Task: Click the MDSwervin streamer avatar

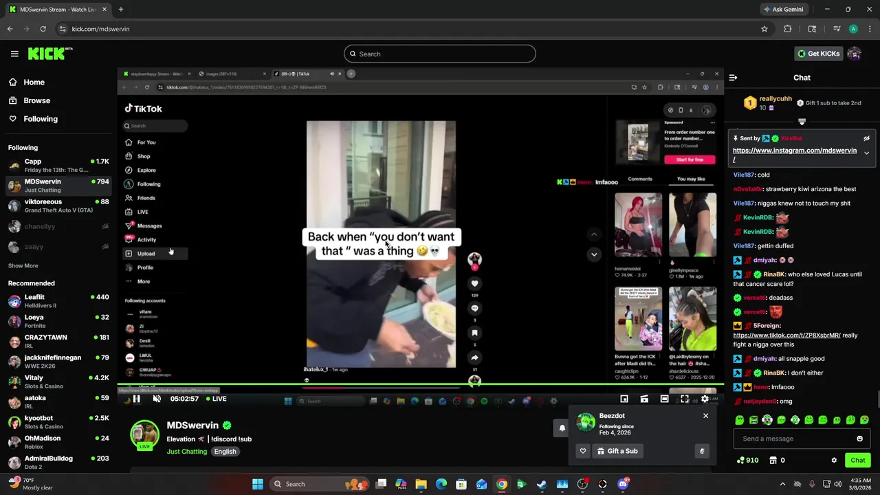Action: pyautogui.click(x=144, y=434)
